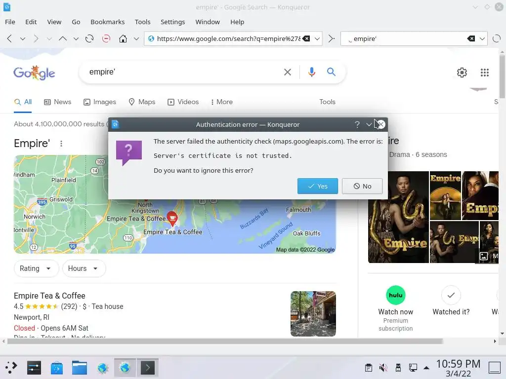Click the Show Desktop button in taskbar

point(495,368)
